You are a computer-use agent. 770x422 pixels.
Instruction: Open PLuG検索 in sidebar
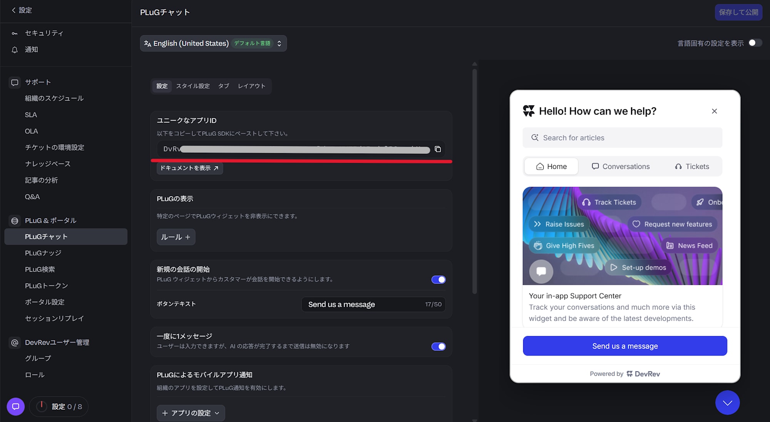pos(40,270)
